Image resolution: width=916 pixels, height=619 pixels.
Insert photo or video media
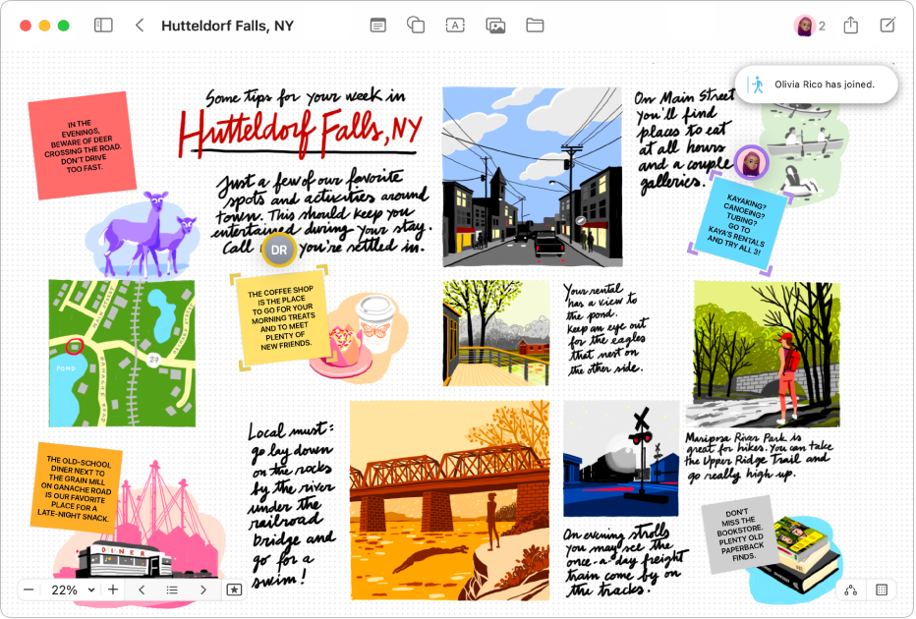click(x=495, y=26)
